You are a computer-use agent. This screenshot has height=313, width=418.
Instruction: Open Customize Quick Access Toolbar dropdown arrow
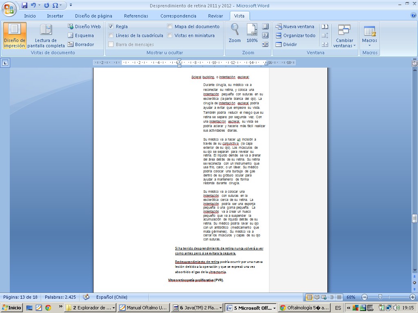pyautogui.click(x=71, y=5)
